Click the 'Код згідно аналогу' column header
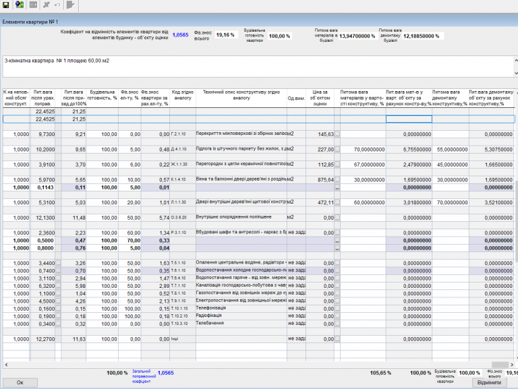Screen dimensions: 518x389 (183, 94)
